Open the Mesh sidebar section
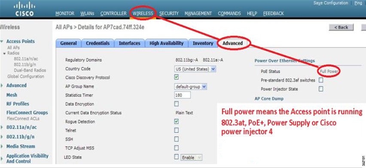The width and height of the screenshot is (366, 168). tap(12, 95)
